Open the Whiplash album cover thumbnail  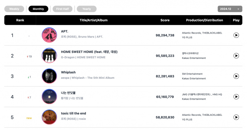click(x=49, y=76)
